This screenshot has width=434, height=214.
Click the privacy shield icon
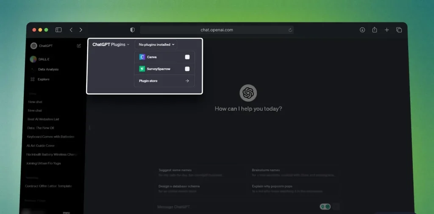tap(132, 30)
